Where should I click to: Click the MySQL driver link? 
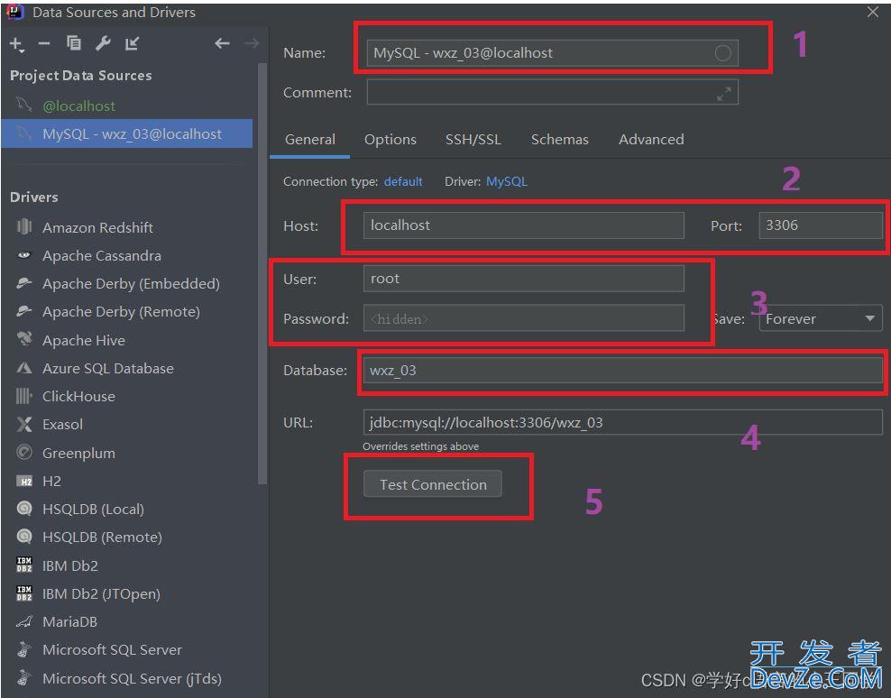click(506, 181)
